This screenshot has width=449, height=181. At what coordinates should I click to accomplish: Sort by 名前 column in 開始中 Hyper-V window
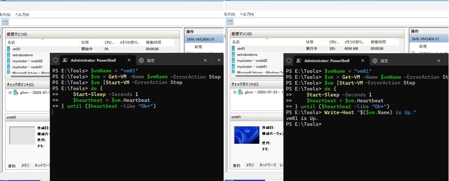click(x=43, y=42)
